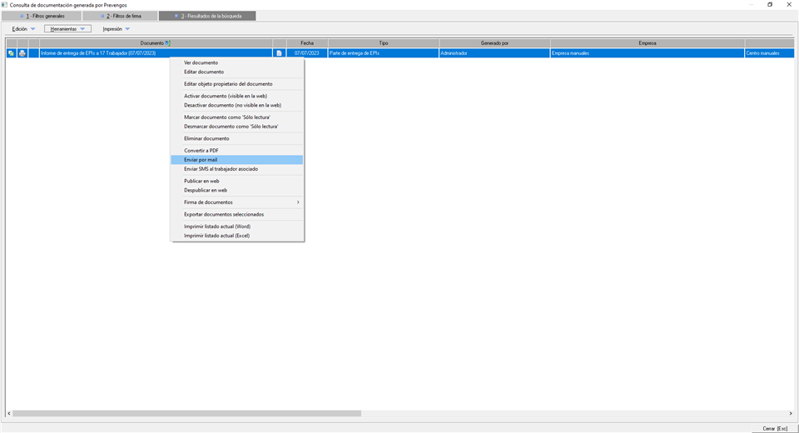Switch to the 1 - Filtros generales tab
799x433 pixels.
point(42,17)
